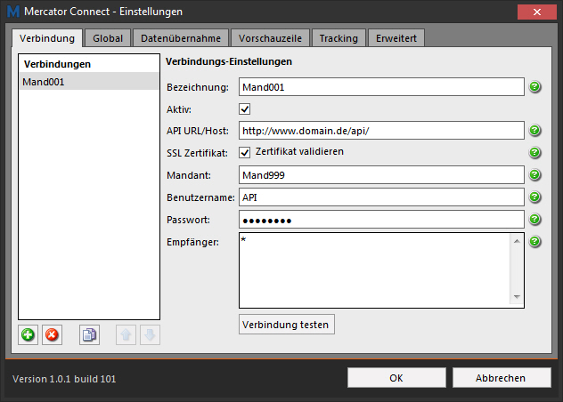Image resolution: width=563 pixels, height=402 pixels.
Task: Click the Verbindung testen button
Action: pyautogui.click(x=287, y=325)
